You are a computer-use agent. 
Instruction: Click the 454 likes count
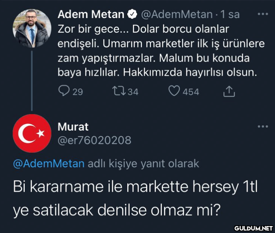click(191, 92)
